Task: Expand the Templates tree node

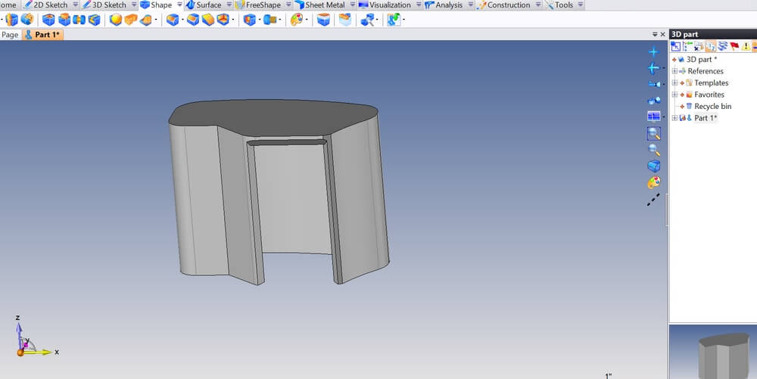Action: pos(674,83)
